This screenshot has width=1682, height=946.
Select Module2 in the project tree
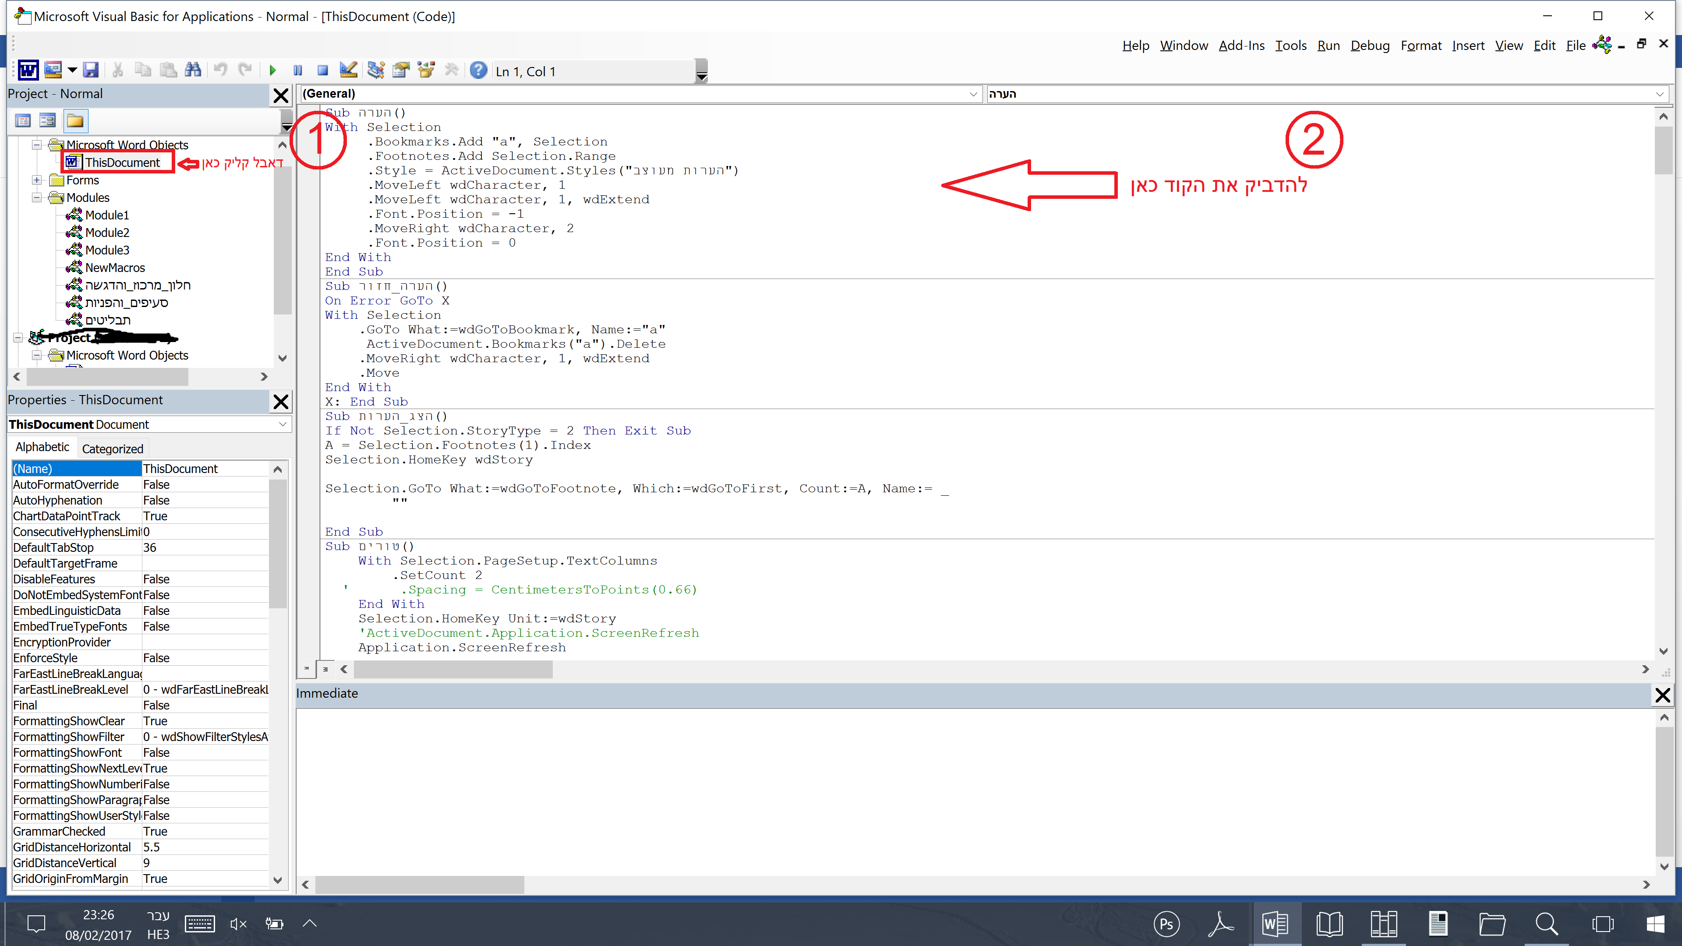[107, 233]
